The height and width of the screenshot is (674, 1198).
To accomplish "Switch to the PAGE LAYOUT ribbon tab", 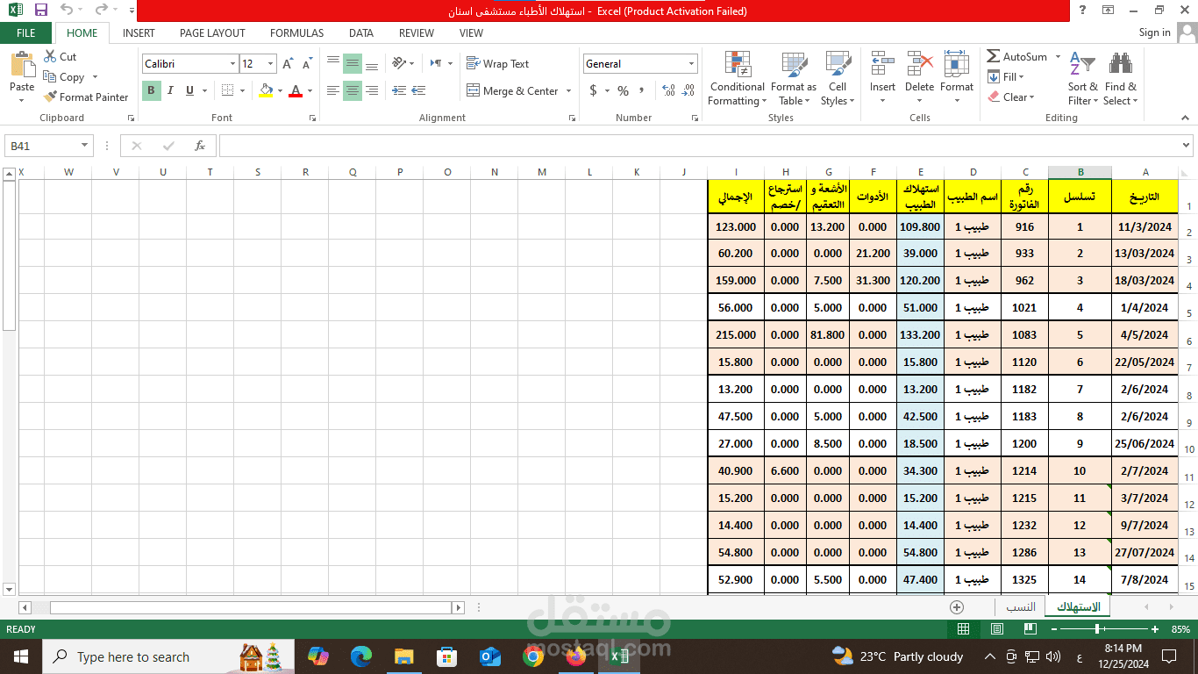I will tap(212, 33).
